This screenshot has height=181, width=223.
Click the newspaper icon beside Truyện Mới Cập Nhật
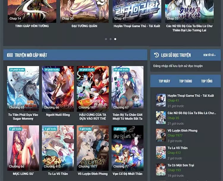10,55
